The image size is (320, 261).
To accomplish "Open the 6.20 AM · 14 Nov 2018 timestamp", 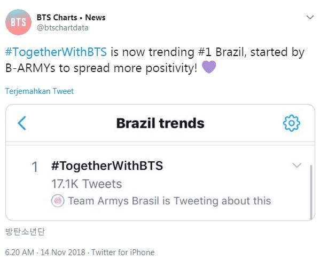I will coord(45,252).
